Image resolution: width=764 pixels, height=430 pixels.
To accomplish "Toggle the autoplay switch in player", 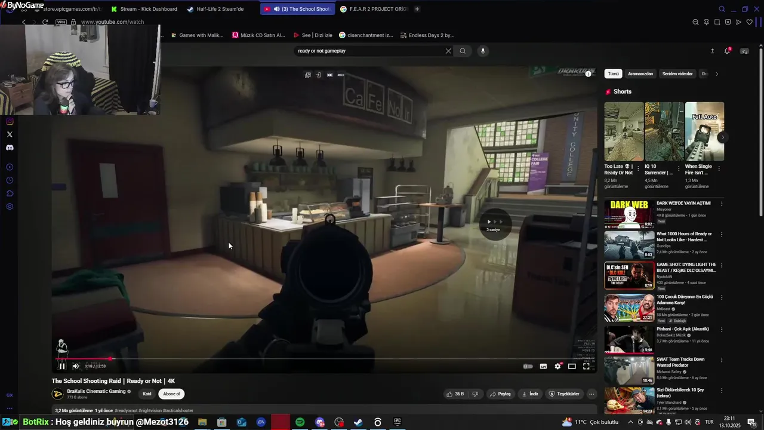I will 528,366.
